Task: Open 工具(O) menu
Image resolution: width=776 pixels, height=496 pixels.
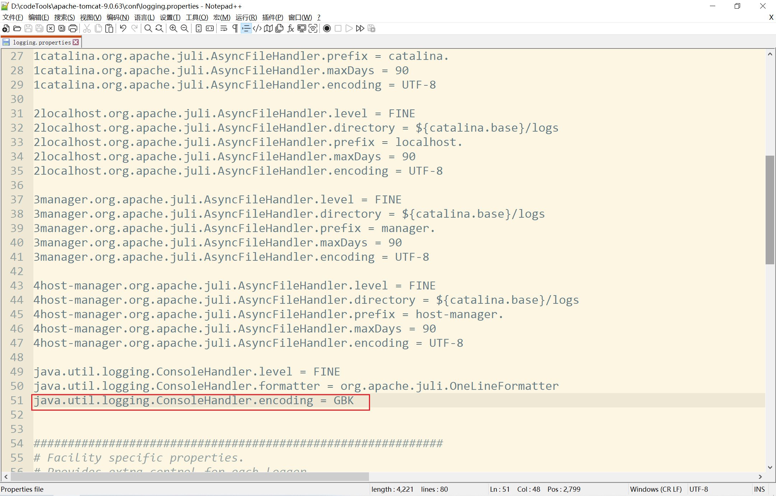Action: pos(197,18)
